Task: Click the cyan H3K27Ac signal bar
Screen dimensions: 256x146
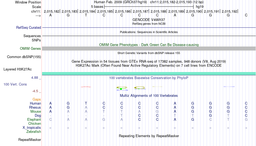Action: click(x=149, y=73)
